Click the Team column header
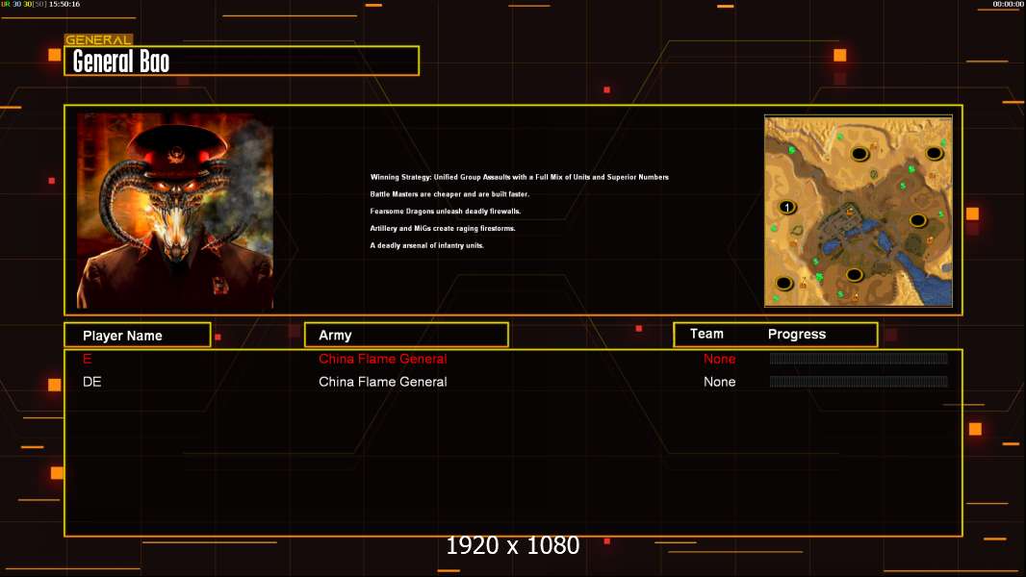Viewport: 1026px width, 577px height. click(706, 334)
